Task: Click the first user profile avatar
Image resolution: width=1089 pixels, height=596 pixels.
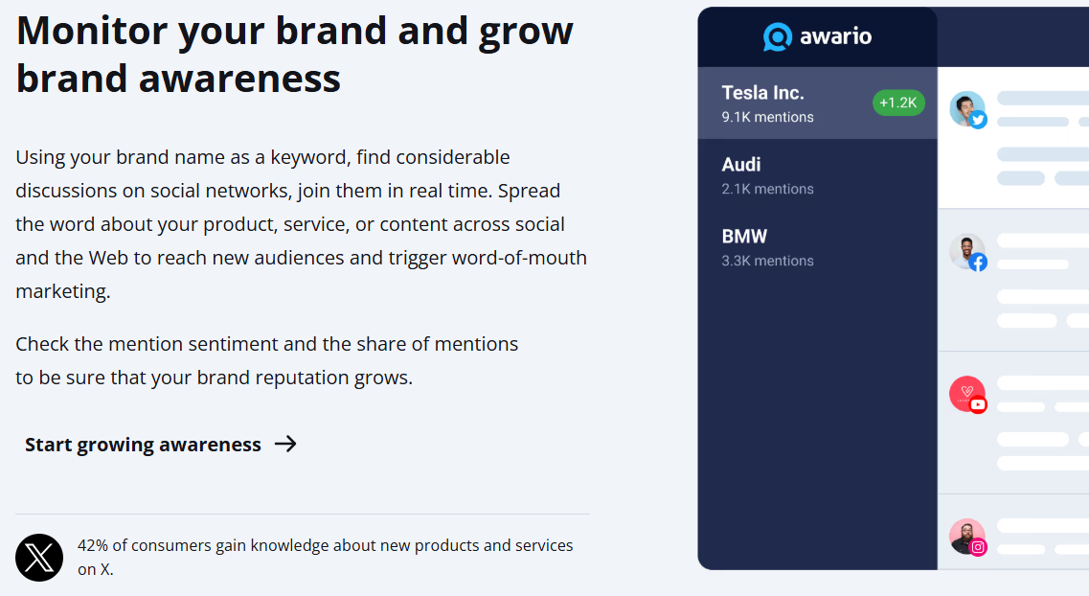Action: [966, 108]
